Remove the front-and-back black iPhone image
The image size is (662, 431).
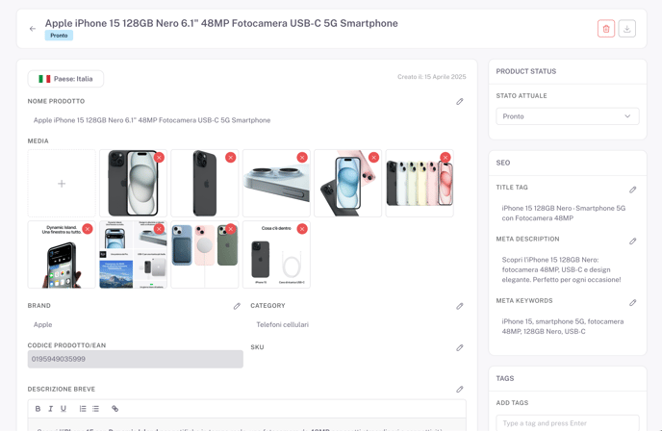[x=159, y=158]
